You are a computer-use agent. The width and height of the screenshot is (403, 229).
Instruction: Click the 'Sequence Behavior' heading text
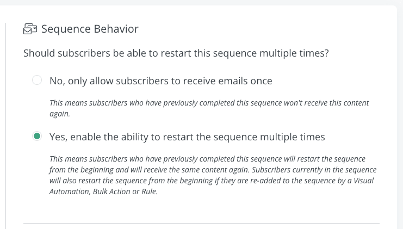coord(90,29)
